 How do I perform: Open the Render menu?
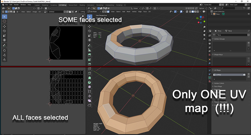(16, 5)
